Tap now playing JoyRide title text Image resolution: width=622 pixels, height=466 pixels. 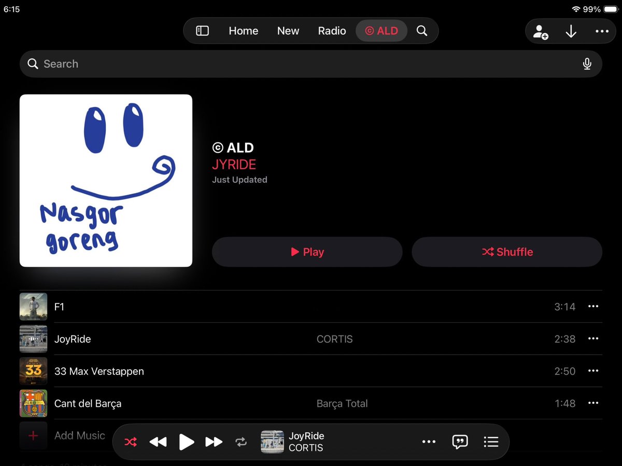click(x=306, y=436)
